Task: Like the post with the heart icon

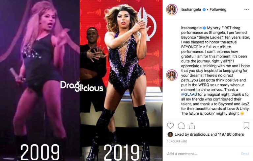Action: pos(170,126)
